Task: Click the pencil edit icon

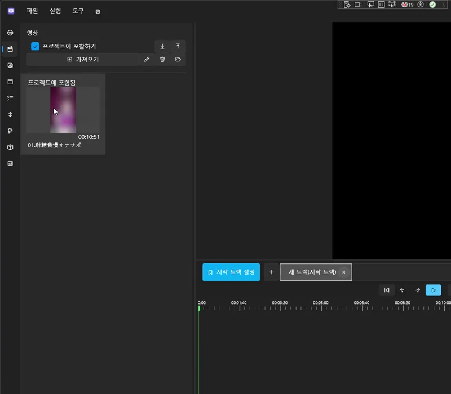Action: (147, 60)
